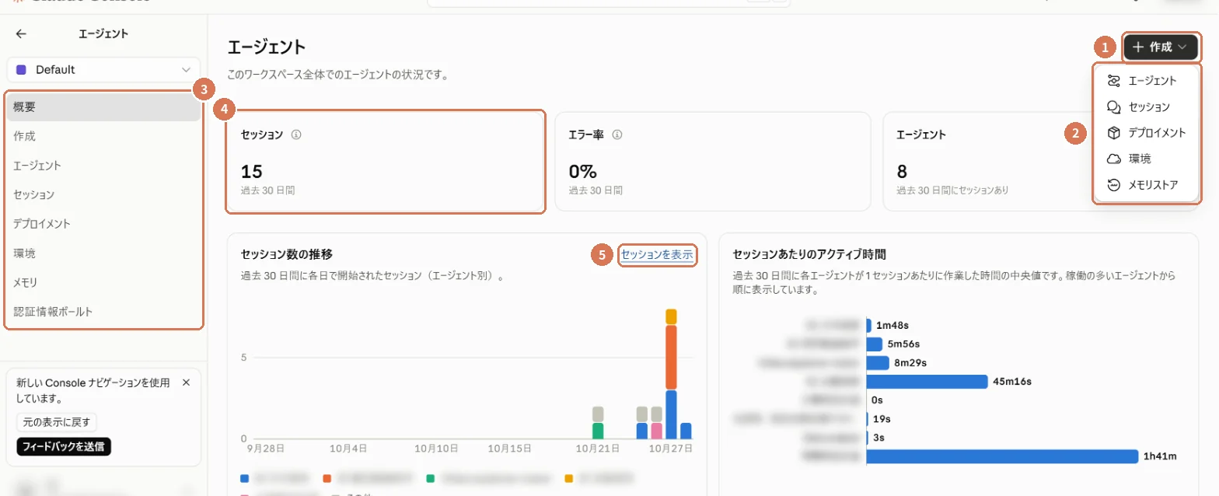Click フィードバックを送信 button

(64, 447)
